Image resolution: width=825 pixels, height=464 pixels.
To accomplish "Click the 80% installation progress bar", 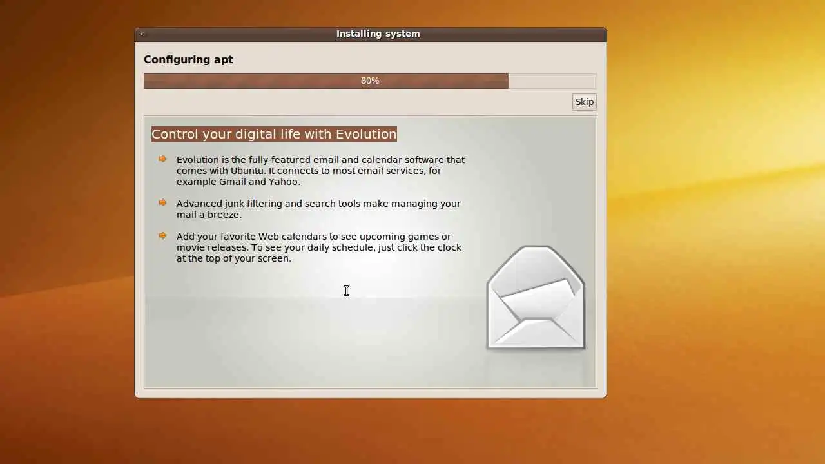I will click(x=370, y=81).
